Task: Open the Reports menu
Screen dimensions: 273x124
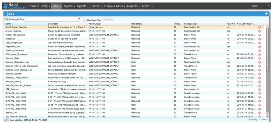Action: point(134,6)
